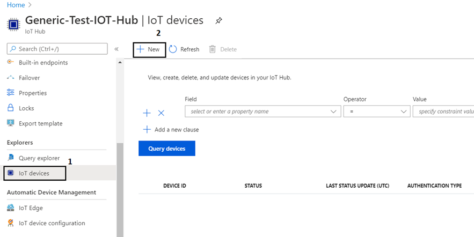
Task: Sort by DEVICE ID column header
Action: click(174, 186)
